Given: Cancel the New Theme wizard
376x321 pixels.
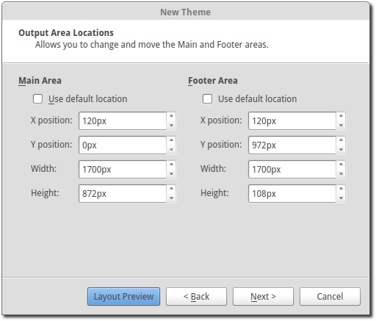Looking at the screenshot, I should tap(330, 297).
